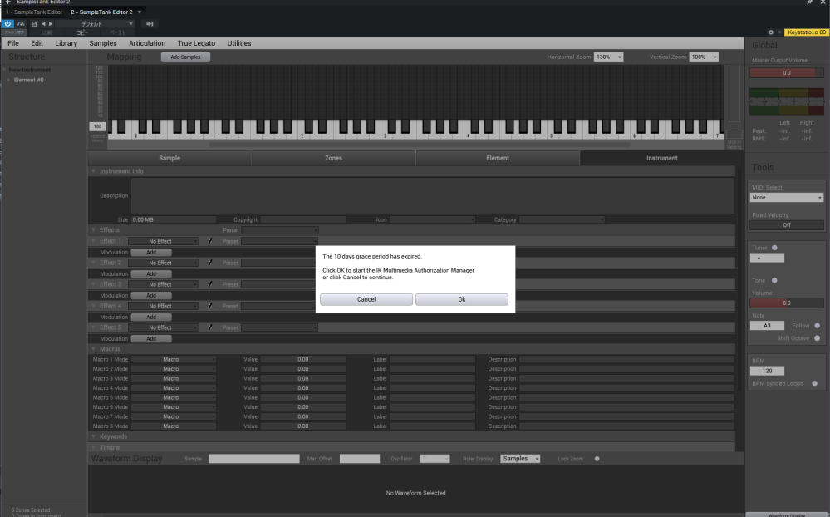
Task: Click the コピー copy button
Action: point(82,33)
